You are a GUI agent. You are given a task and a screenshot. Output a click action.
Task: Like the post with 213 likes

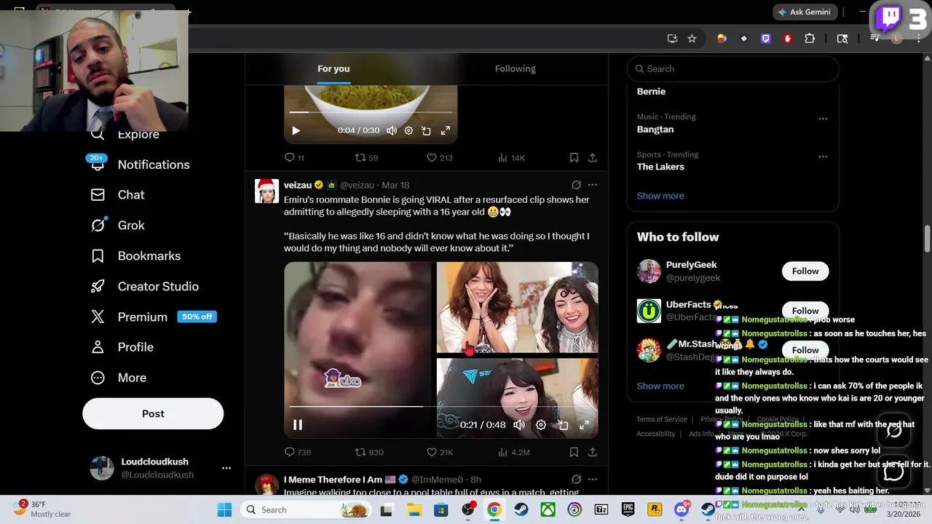click(x=439, y=157)
